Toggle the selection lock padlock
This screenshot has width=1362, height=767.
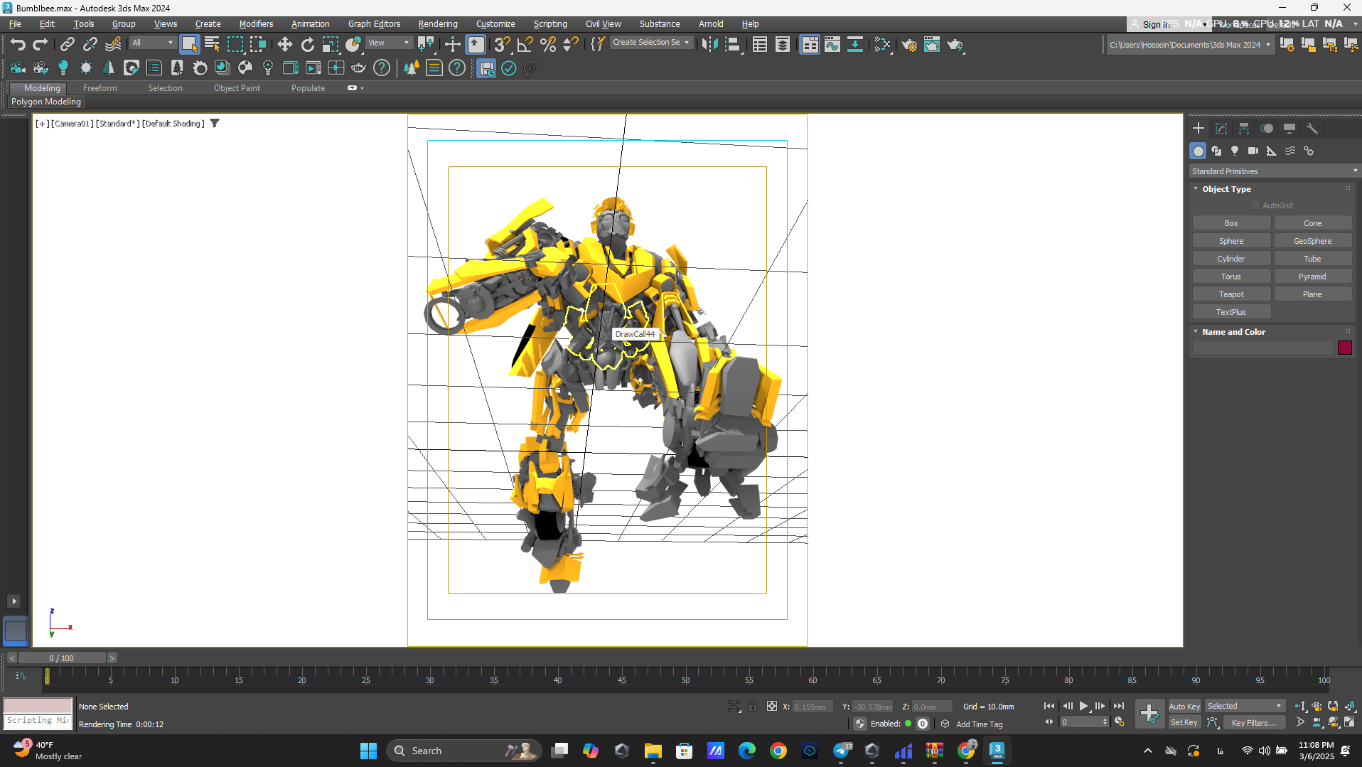(x=753, y=706)
